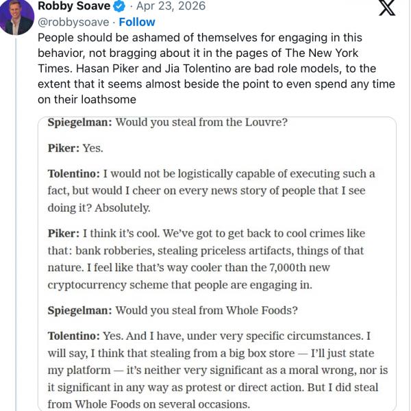The height and width of the screenshot is (411, 411).
Task: Open the embedded interview screenshot image
Action: [x=217, y=264]
